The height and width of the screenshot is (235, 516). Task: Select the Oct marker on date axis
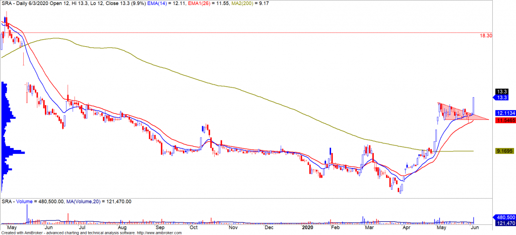[193, 227]
